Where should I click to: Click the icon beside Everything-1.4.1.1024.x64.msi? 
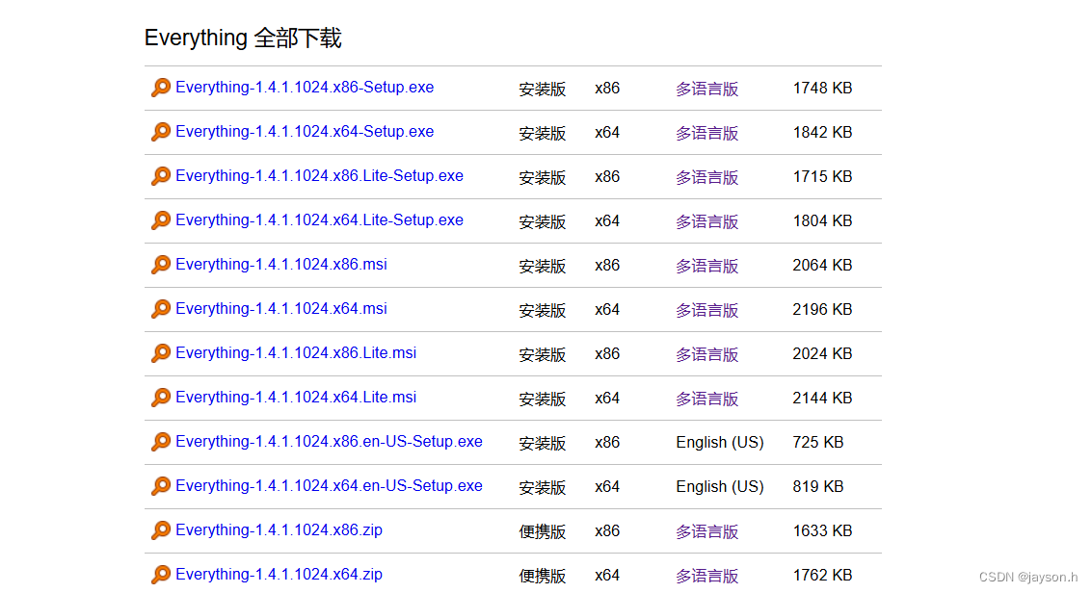161,309
